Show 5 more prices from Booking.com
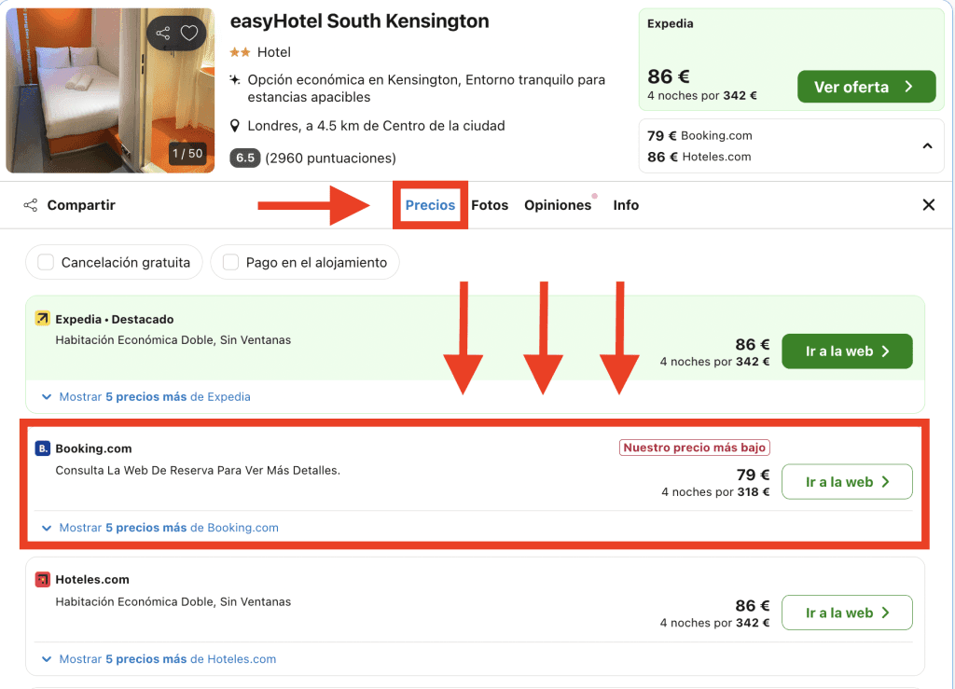The width and height of the screenshot is (955, 689). [160, 528]
